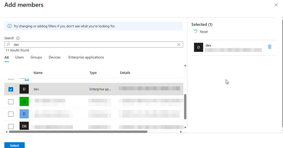Click the results list scroll-up arrow
Viewport: 283px width, 148px height.
pyautogui.click(x=185, y=66)
